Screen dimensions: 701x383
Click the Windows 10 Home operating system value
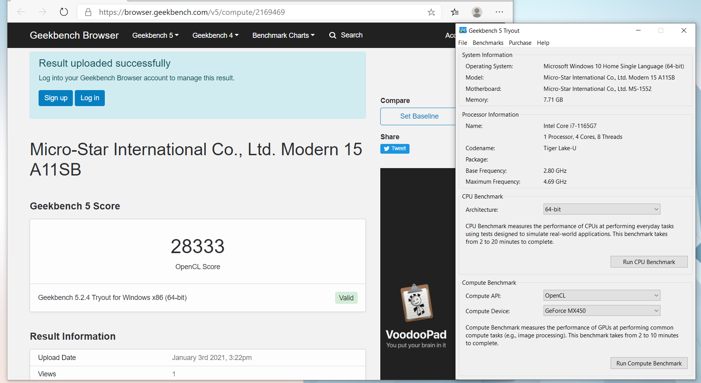point(614,66)
